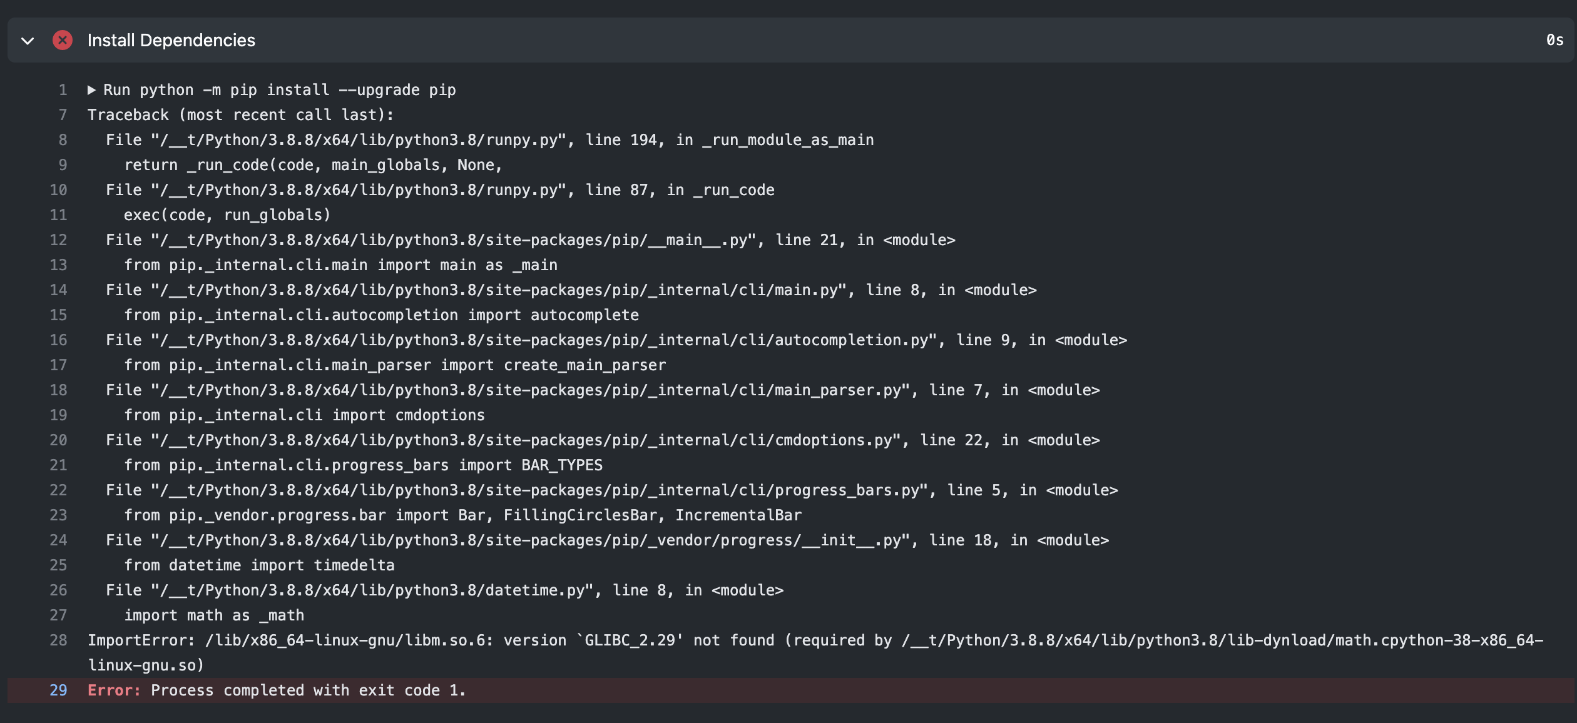Click the error icon beside Install Dependencies

[x=63, y=40]
